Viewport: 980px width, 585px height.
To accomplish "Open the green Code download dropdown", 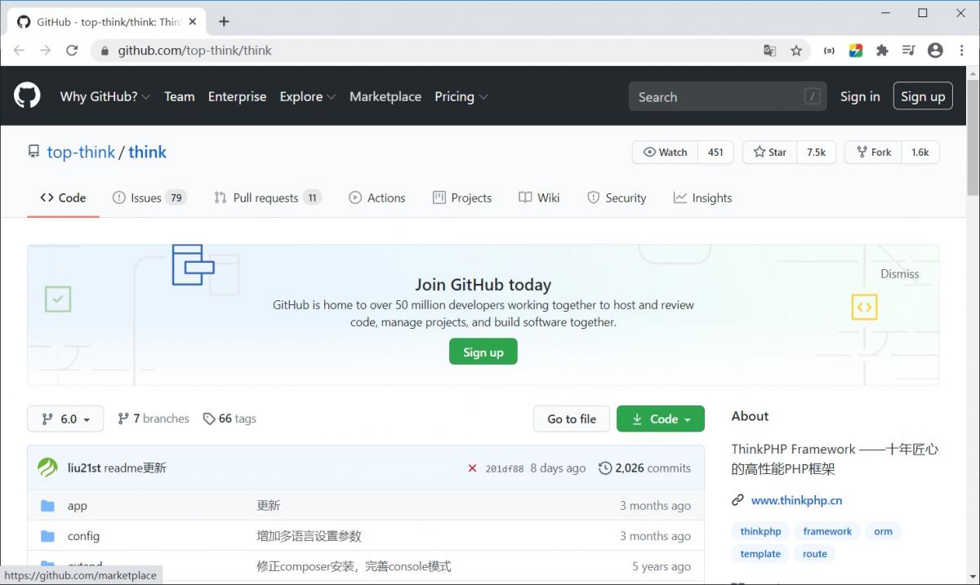I will coord(661,419).
